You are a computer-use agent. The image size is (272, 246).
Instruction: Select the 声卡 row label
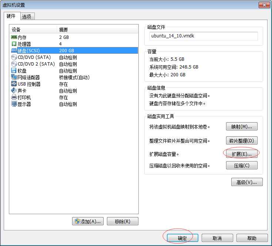point(22,91)
